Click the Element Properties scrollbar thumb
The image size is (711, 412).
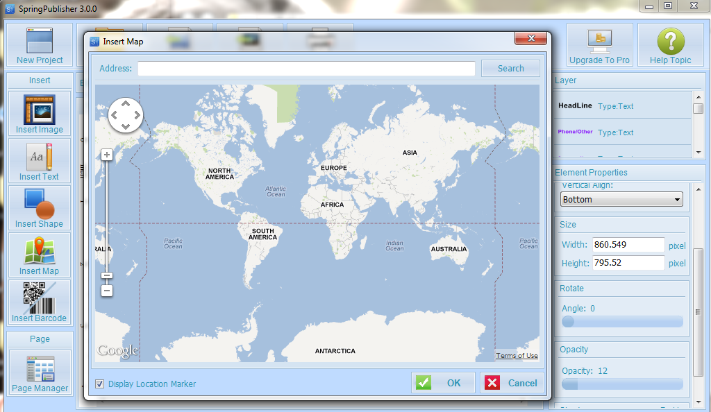(x=699, y=312)
